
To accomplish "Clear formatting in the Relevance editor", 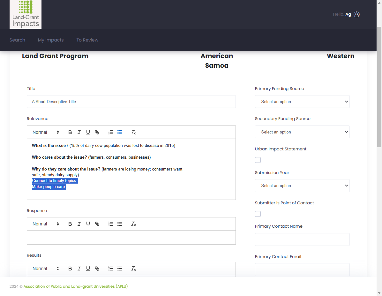I will point(133,132).
